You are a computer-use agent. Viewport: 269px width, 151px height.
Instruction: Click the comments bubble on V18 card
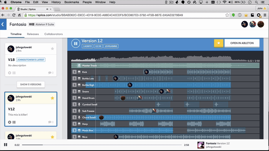[51, 73]
